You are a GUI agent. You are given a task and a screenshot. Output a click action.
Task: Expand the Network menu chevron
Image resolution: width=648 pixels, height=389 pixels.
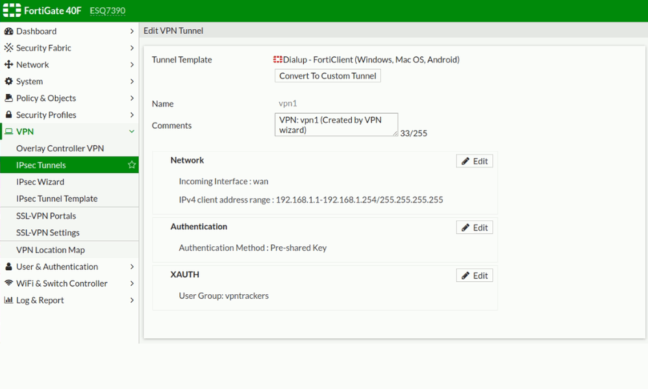pyautogui.click(x=132, y=64)
